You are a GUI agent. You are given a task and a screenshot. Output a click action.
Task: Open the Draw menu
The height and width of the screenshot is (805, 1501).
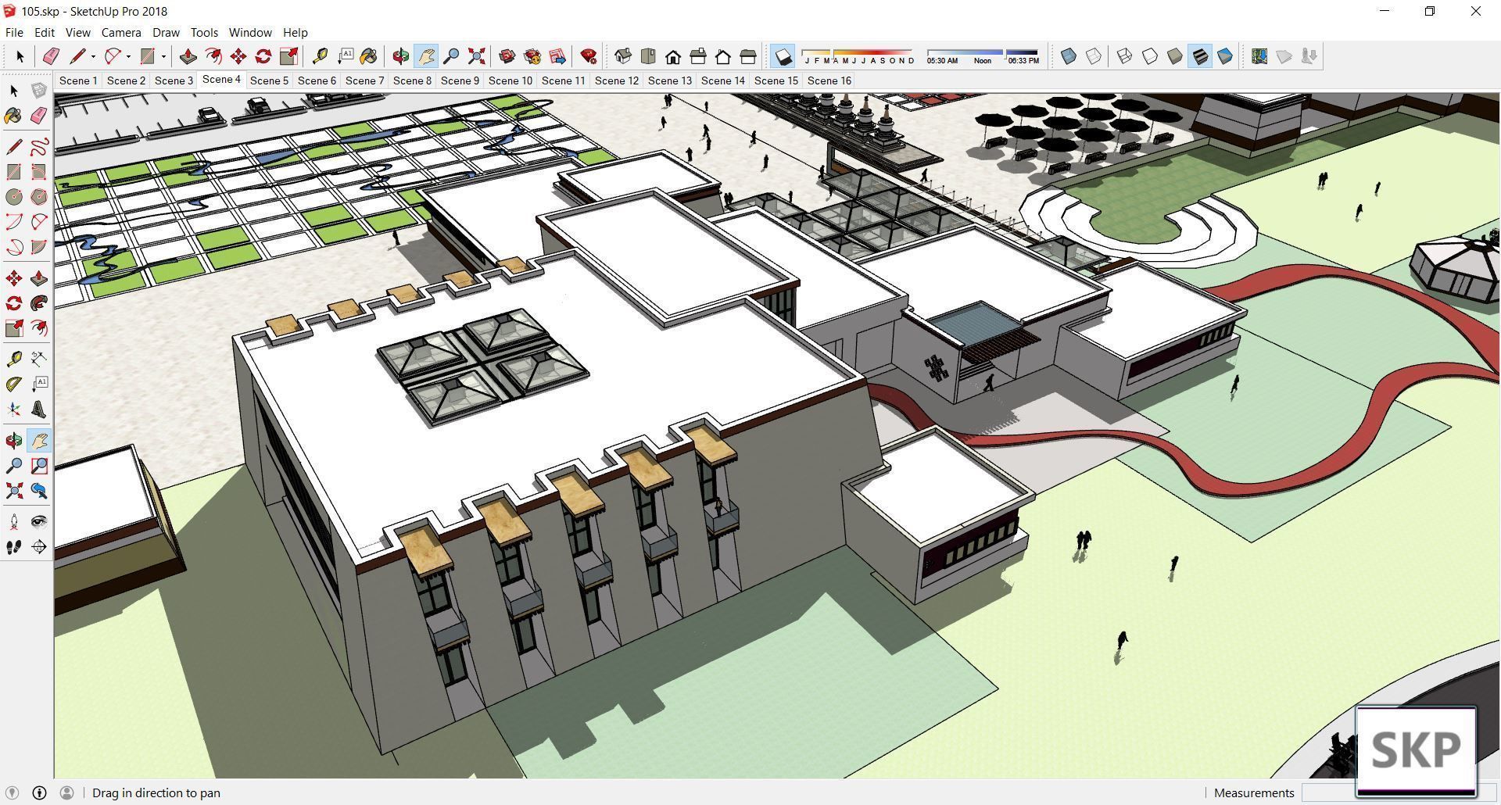click(x=166, y=32)
